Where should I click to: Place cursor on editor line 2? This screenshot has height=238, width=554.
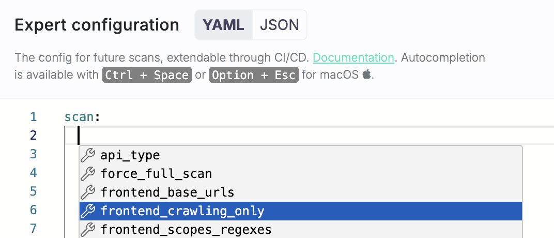pyautogui.click(x=309, y=136)
